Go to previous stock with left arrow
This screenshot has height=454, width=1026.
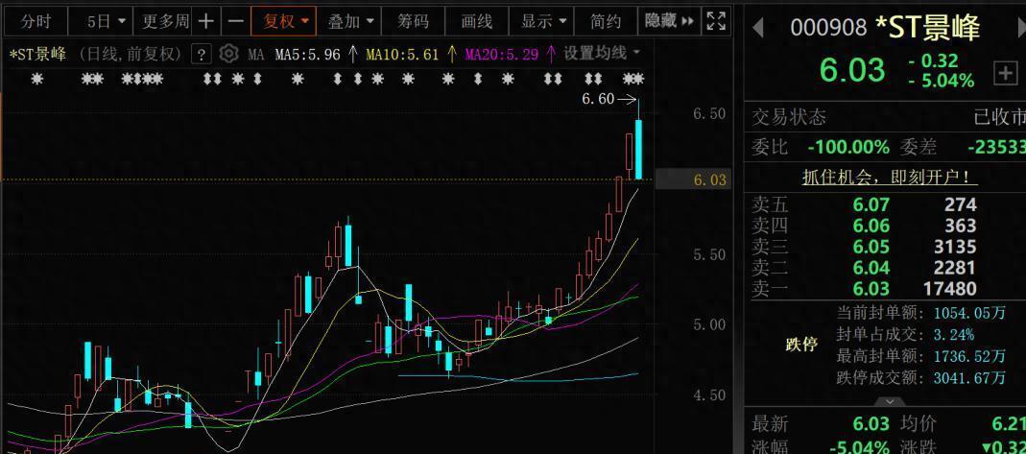pos(757,29)
